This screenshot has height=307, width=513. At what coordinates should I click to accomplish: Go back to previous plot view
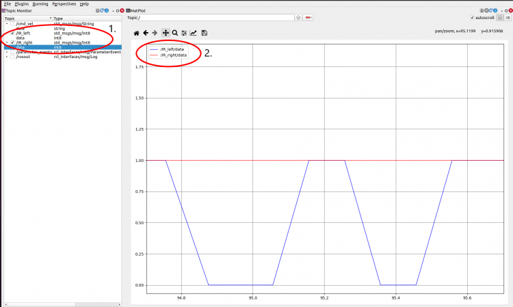coord(146,33)
